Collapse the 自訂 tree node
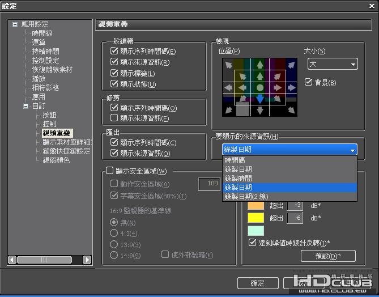379x297 pixels. (x=25, y=106)
